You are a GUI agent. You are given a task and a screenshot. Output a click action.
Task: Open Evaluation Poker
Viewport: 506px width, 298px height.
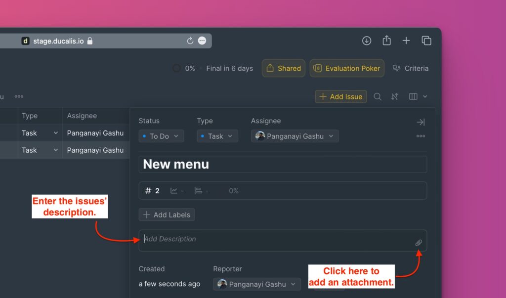pyautogui.click(x=347, y=68)
